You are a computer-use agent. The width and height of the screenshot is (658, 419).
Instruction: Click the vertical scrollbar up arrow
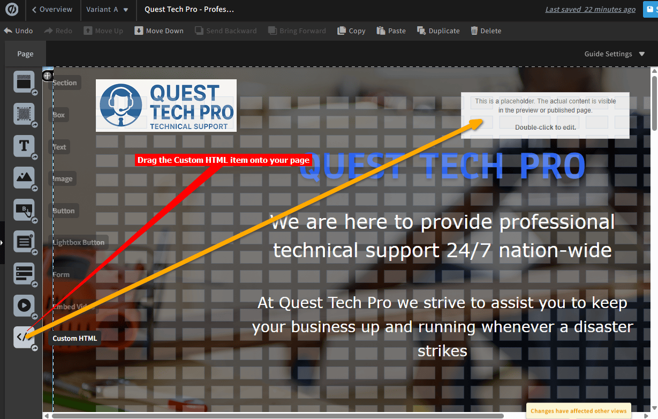(654, 70)
